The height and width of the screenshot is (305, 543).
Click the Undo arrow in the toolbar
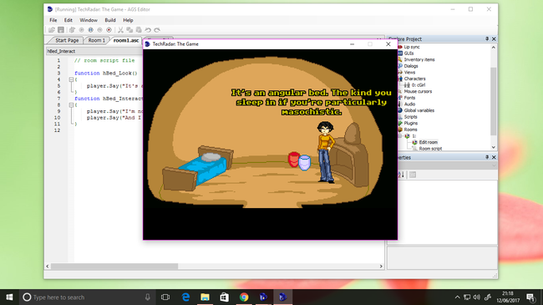point(148,30)
